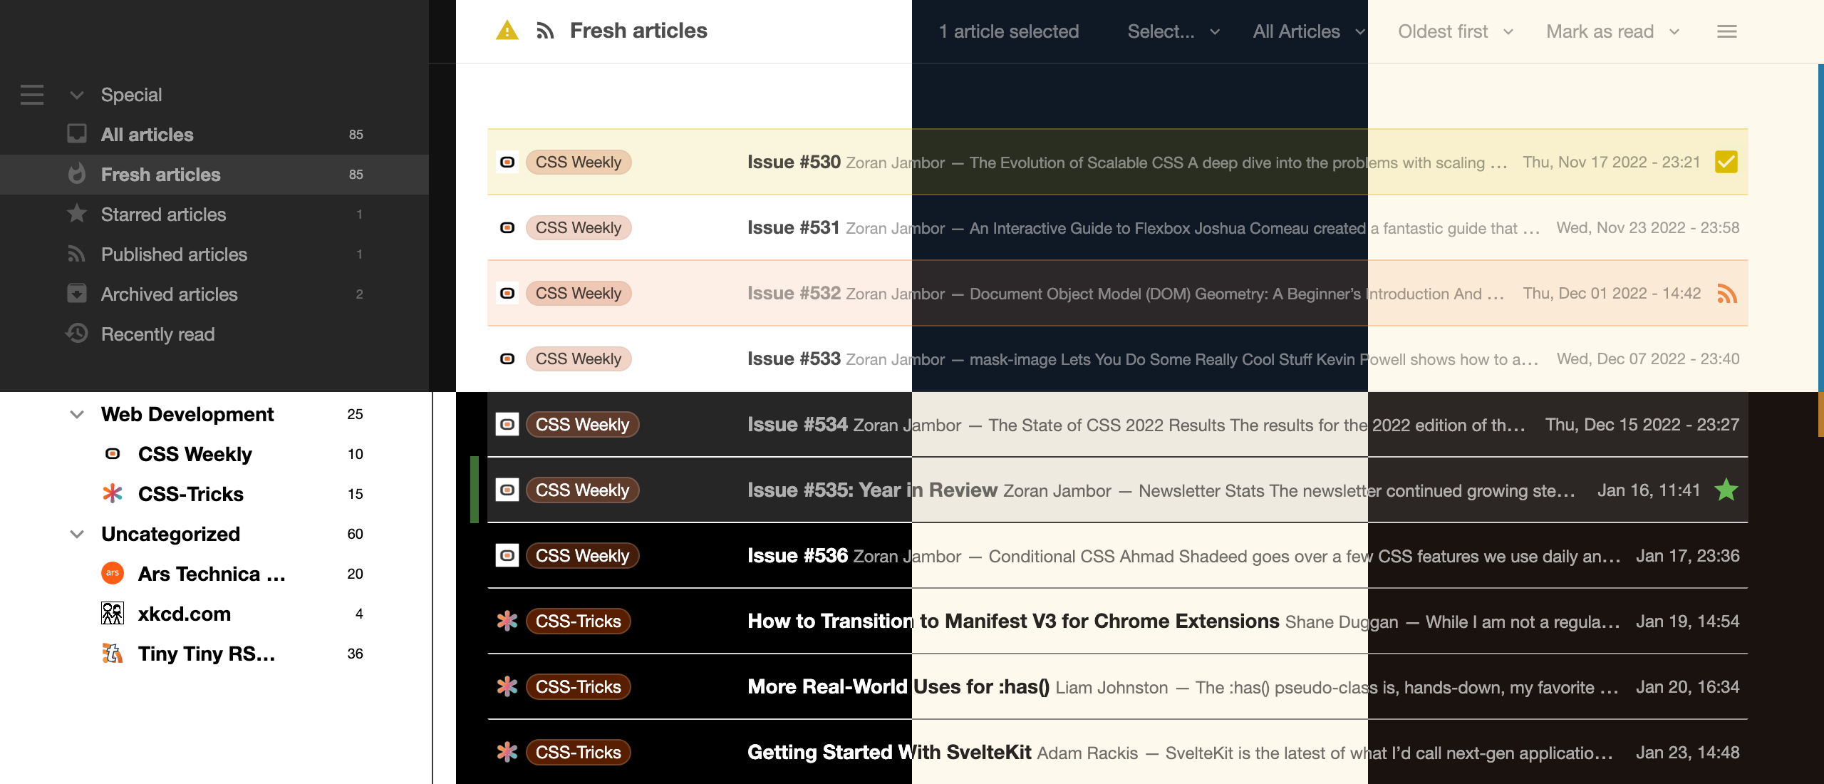
Task: Click the Web Development category name
Action: pos(187,414)
